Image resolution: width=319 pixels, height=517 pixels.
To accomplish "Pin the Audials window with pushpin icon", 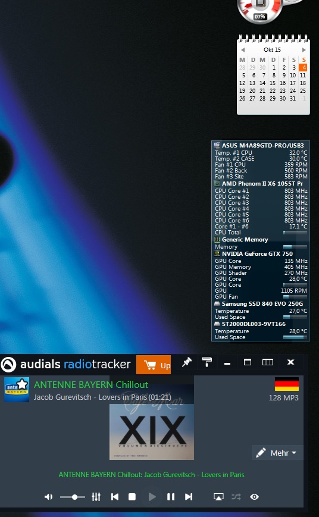I will click(x=187, y=362).
